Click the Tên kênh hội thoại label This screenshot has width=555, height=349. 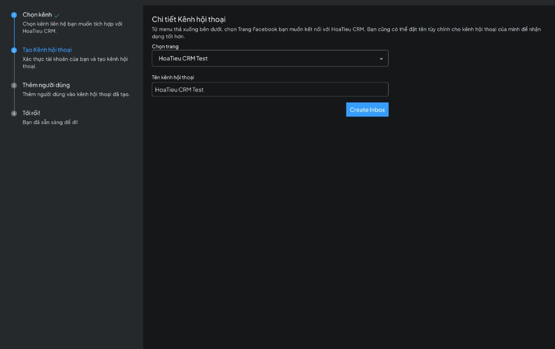172,77
